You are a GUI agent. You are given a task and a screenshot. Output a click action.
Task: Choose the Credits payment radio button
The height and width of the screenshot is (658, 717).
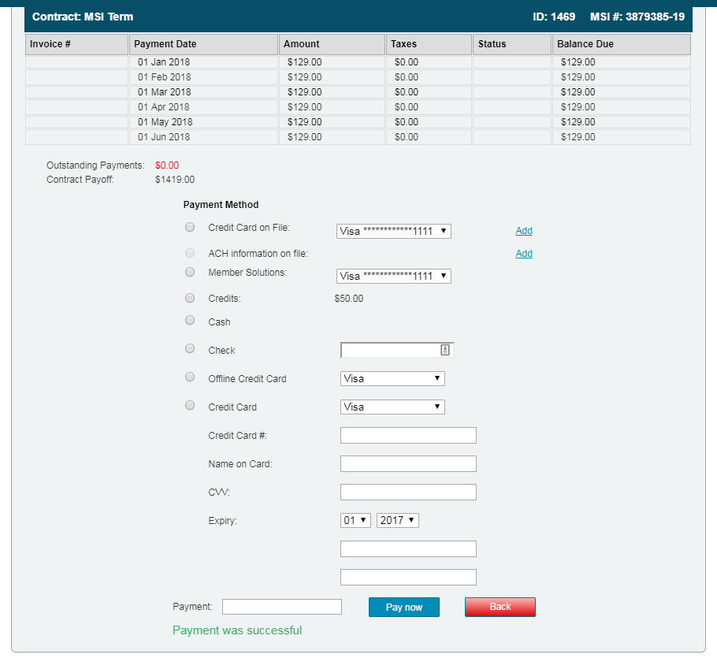coord(190,298)
